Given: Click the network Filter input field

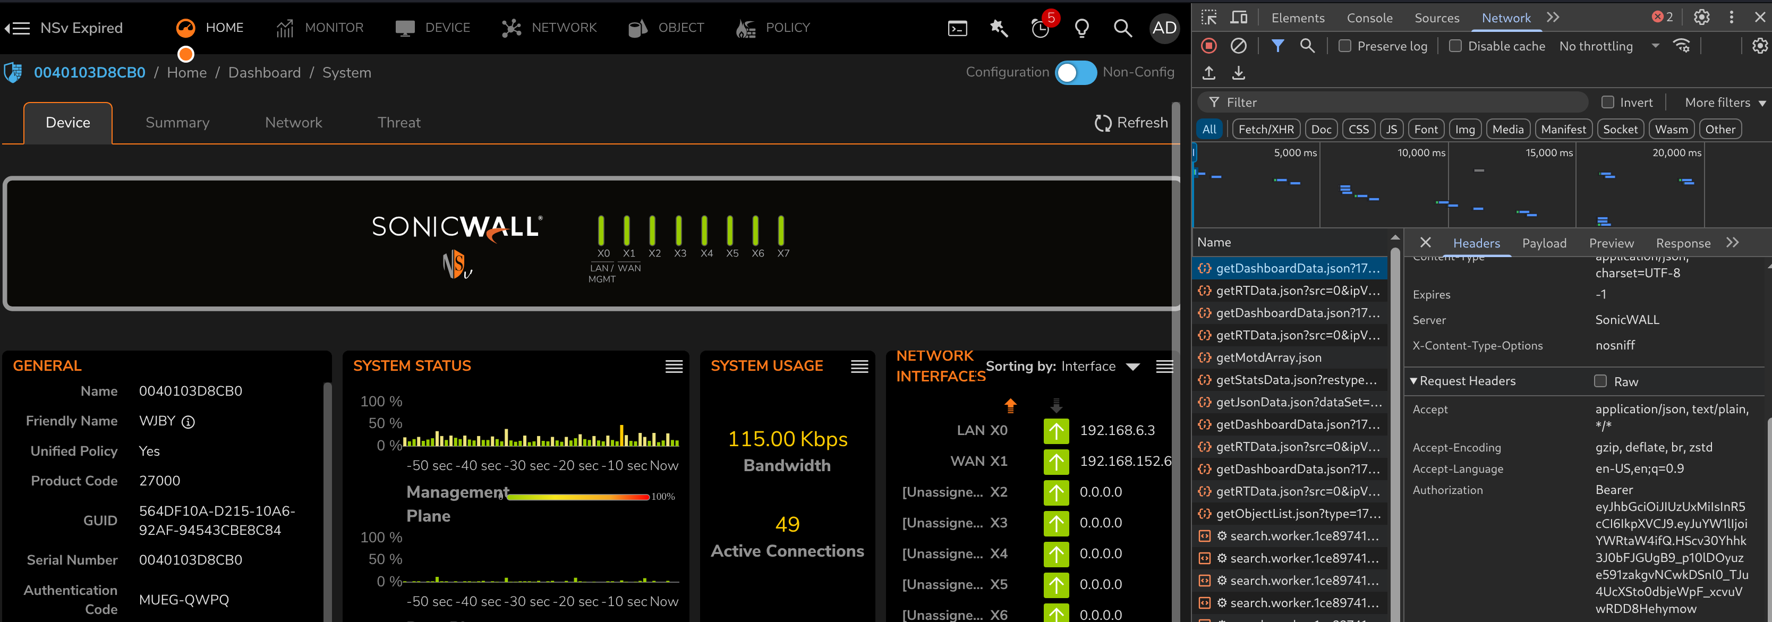Looking at the screenshot, I should [1396, 103].
